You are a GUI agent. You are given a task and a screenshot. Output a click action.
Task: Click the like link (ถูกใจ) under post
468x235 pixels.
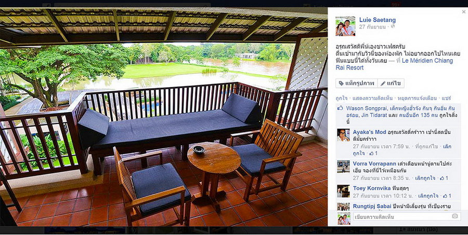click(342, 98)
